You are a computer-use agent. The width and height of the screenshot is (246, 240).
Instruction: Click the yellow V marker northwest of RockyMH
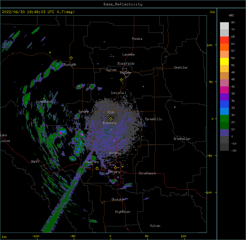click(50, 52)
